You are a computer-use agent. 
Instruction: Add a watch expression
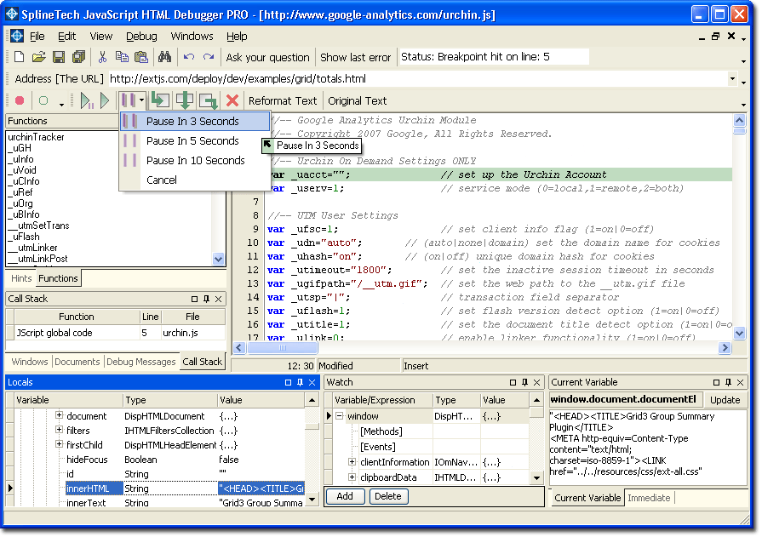(x=345, y=497)
